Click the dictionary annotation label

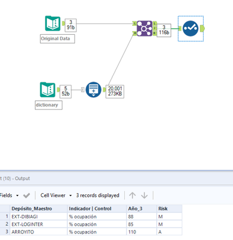pos(49,105)
